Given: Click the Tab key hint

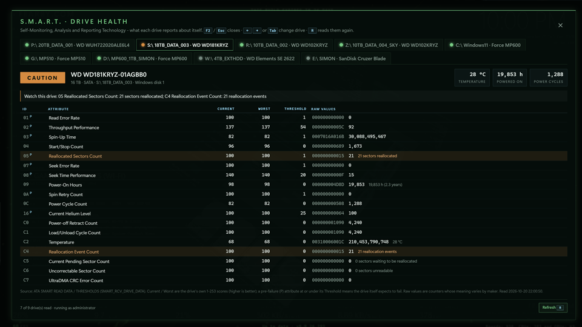Looking at the screenshot, I should point(273,30).
